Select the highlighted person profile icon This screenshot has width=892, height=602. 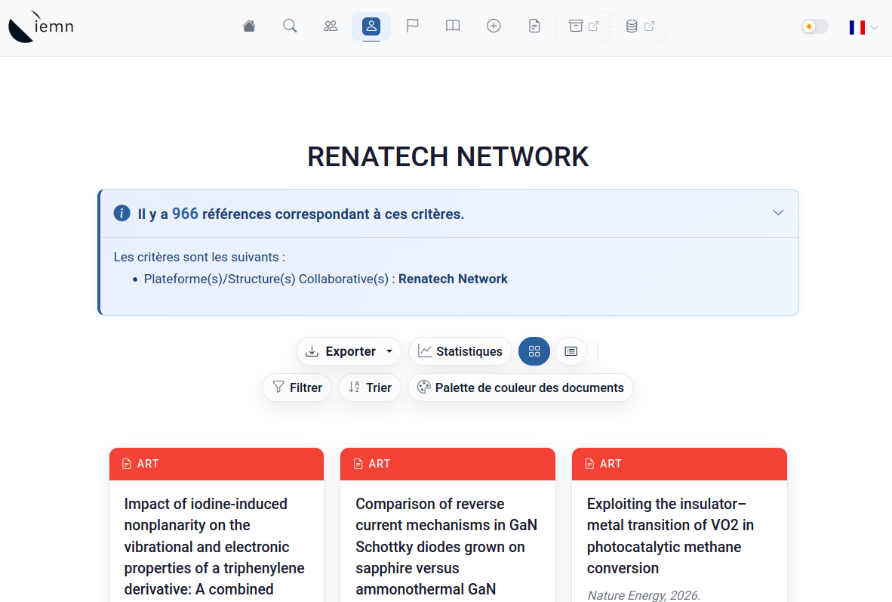pos(371,26)
